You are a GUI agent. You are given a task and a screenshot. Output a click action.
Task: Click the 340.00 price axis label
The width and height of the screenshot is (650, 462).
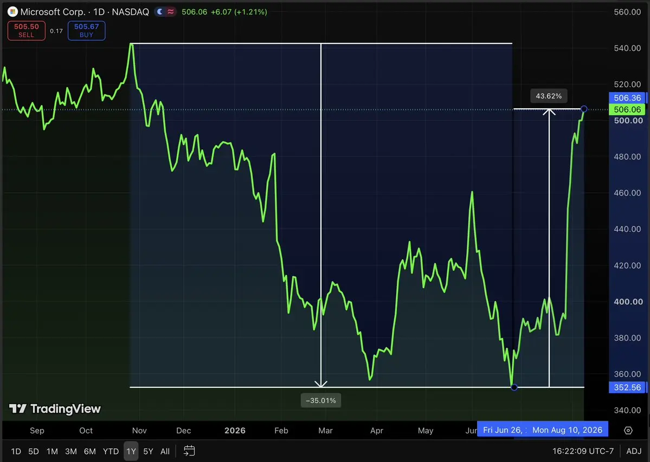click(627, 410)
